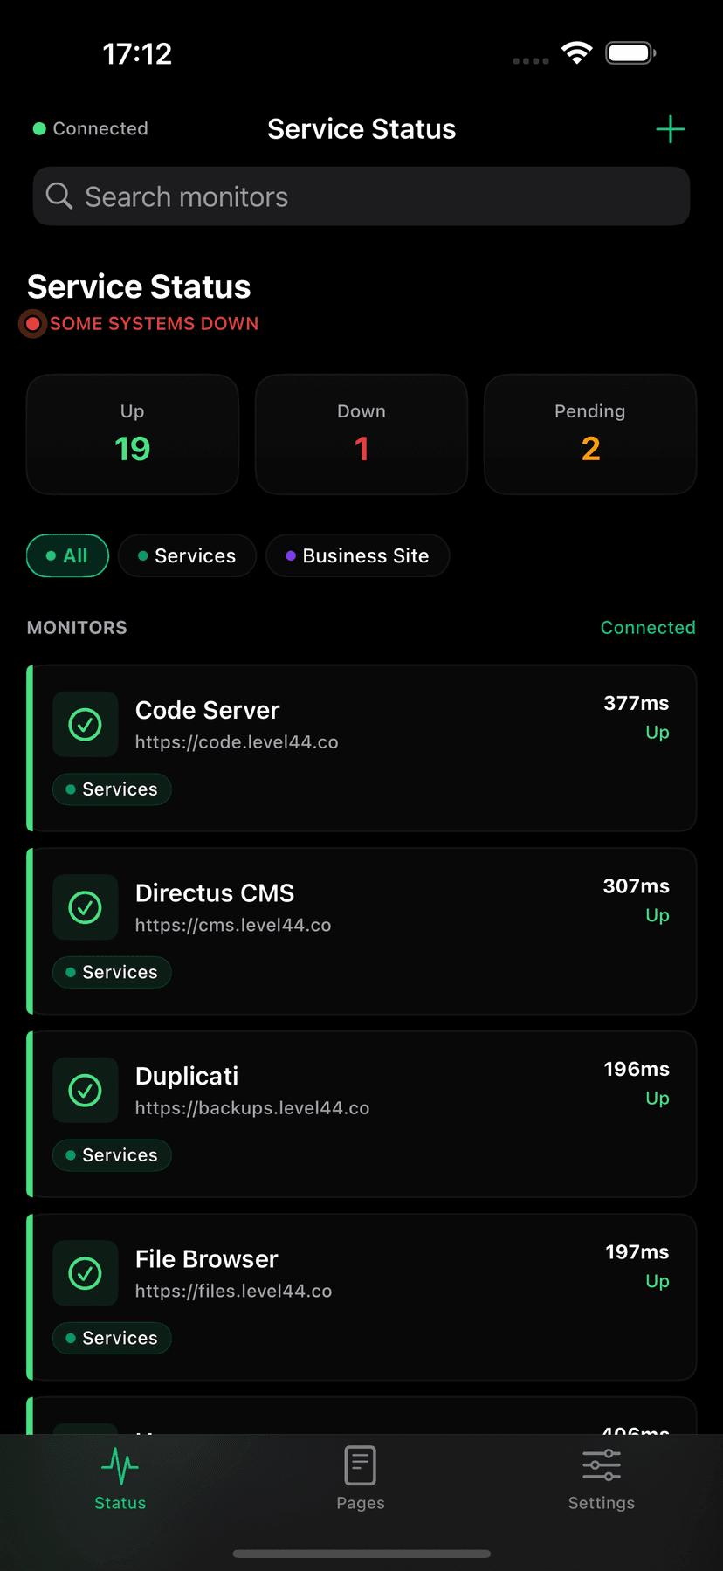Tap the Code Server checkmark status icon
Screen dimensions: 723x1571
point(86,724)
